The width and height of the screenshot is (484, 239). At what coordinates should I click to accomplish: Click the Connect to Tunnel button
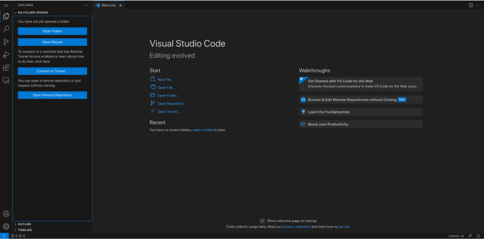coord(52,71)
